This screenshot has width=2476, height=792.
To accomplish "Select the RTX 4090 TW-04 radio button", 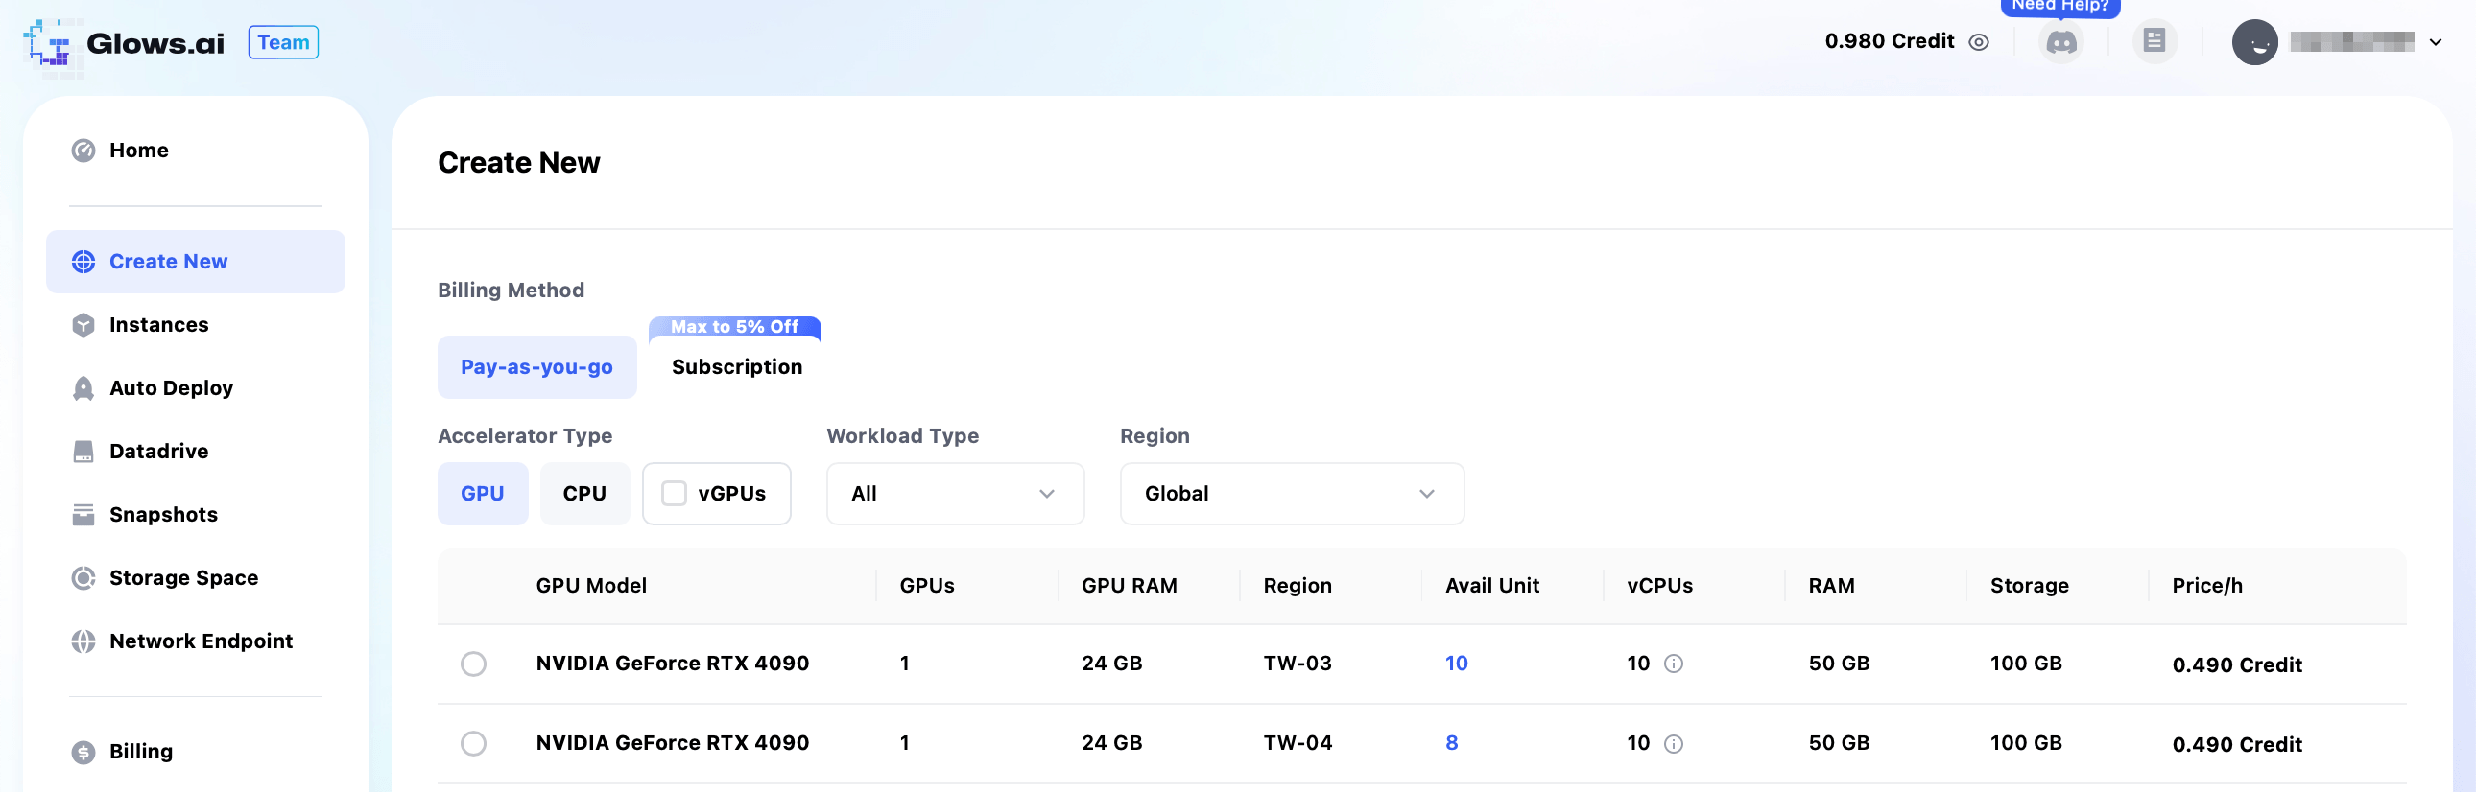I will (x=474, y=744).
